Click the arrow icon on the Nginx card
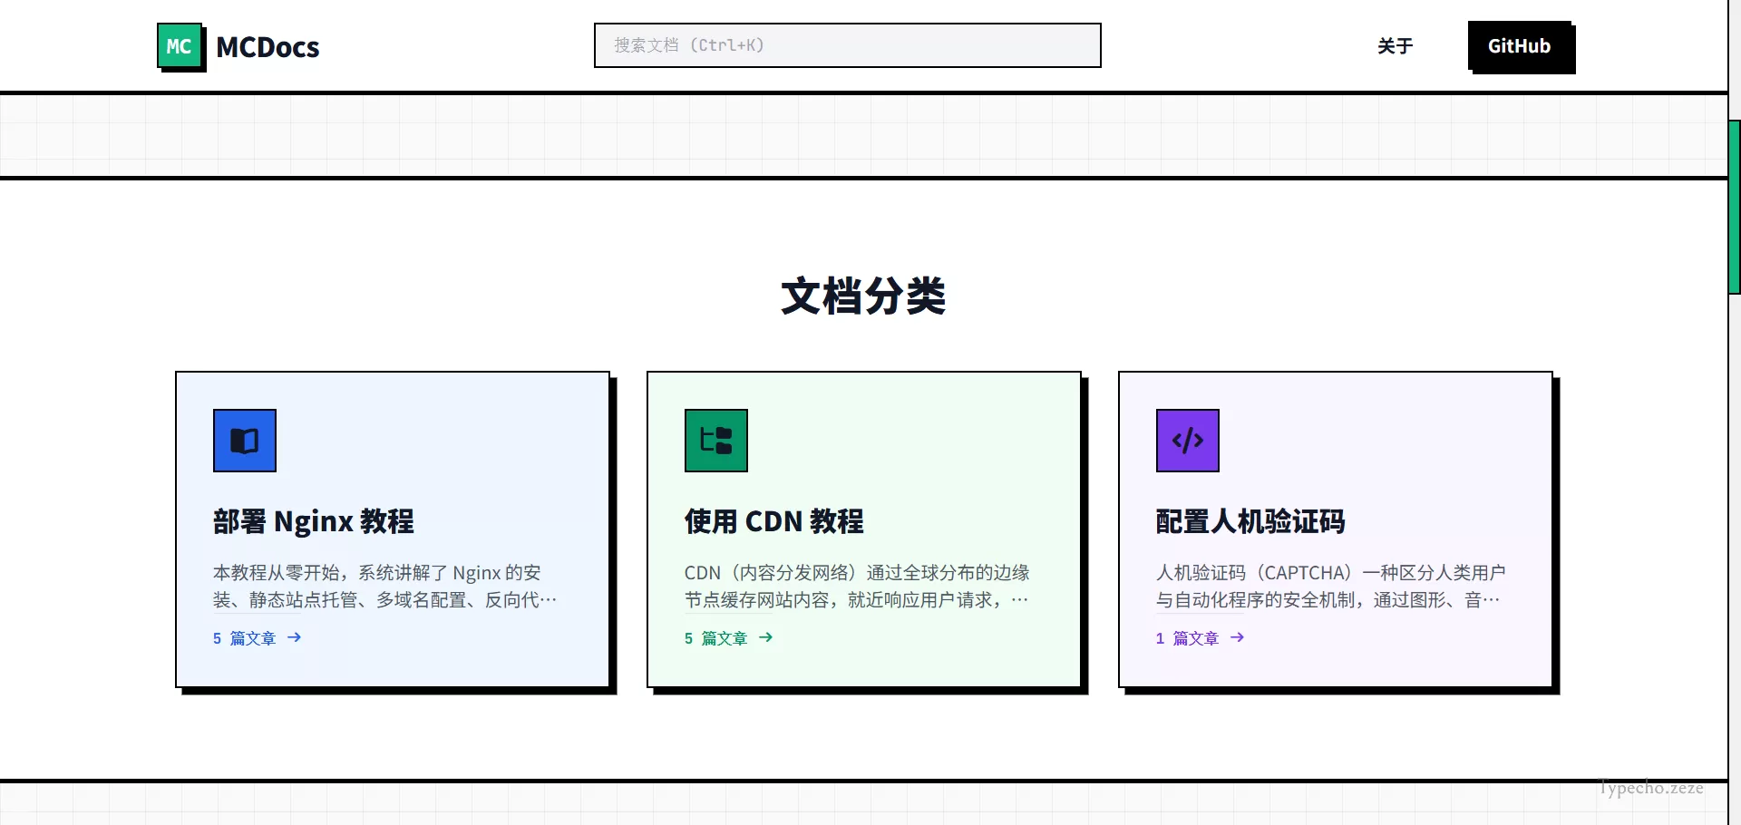 coord(294,637)
